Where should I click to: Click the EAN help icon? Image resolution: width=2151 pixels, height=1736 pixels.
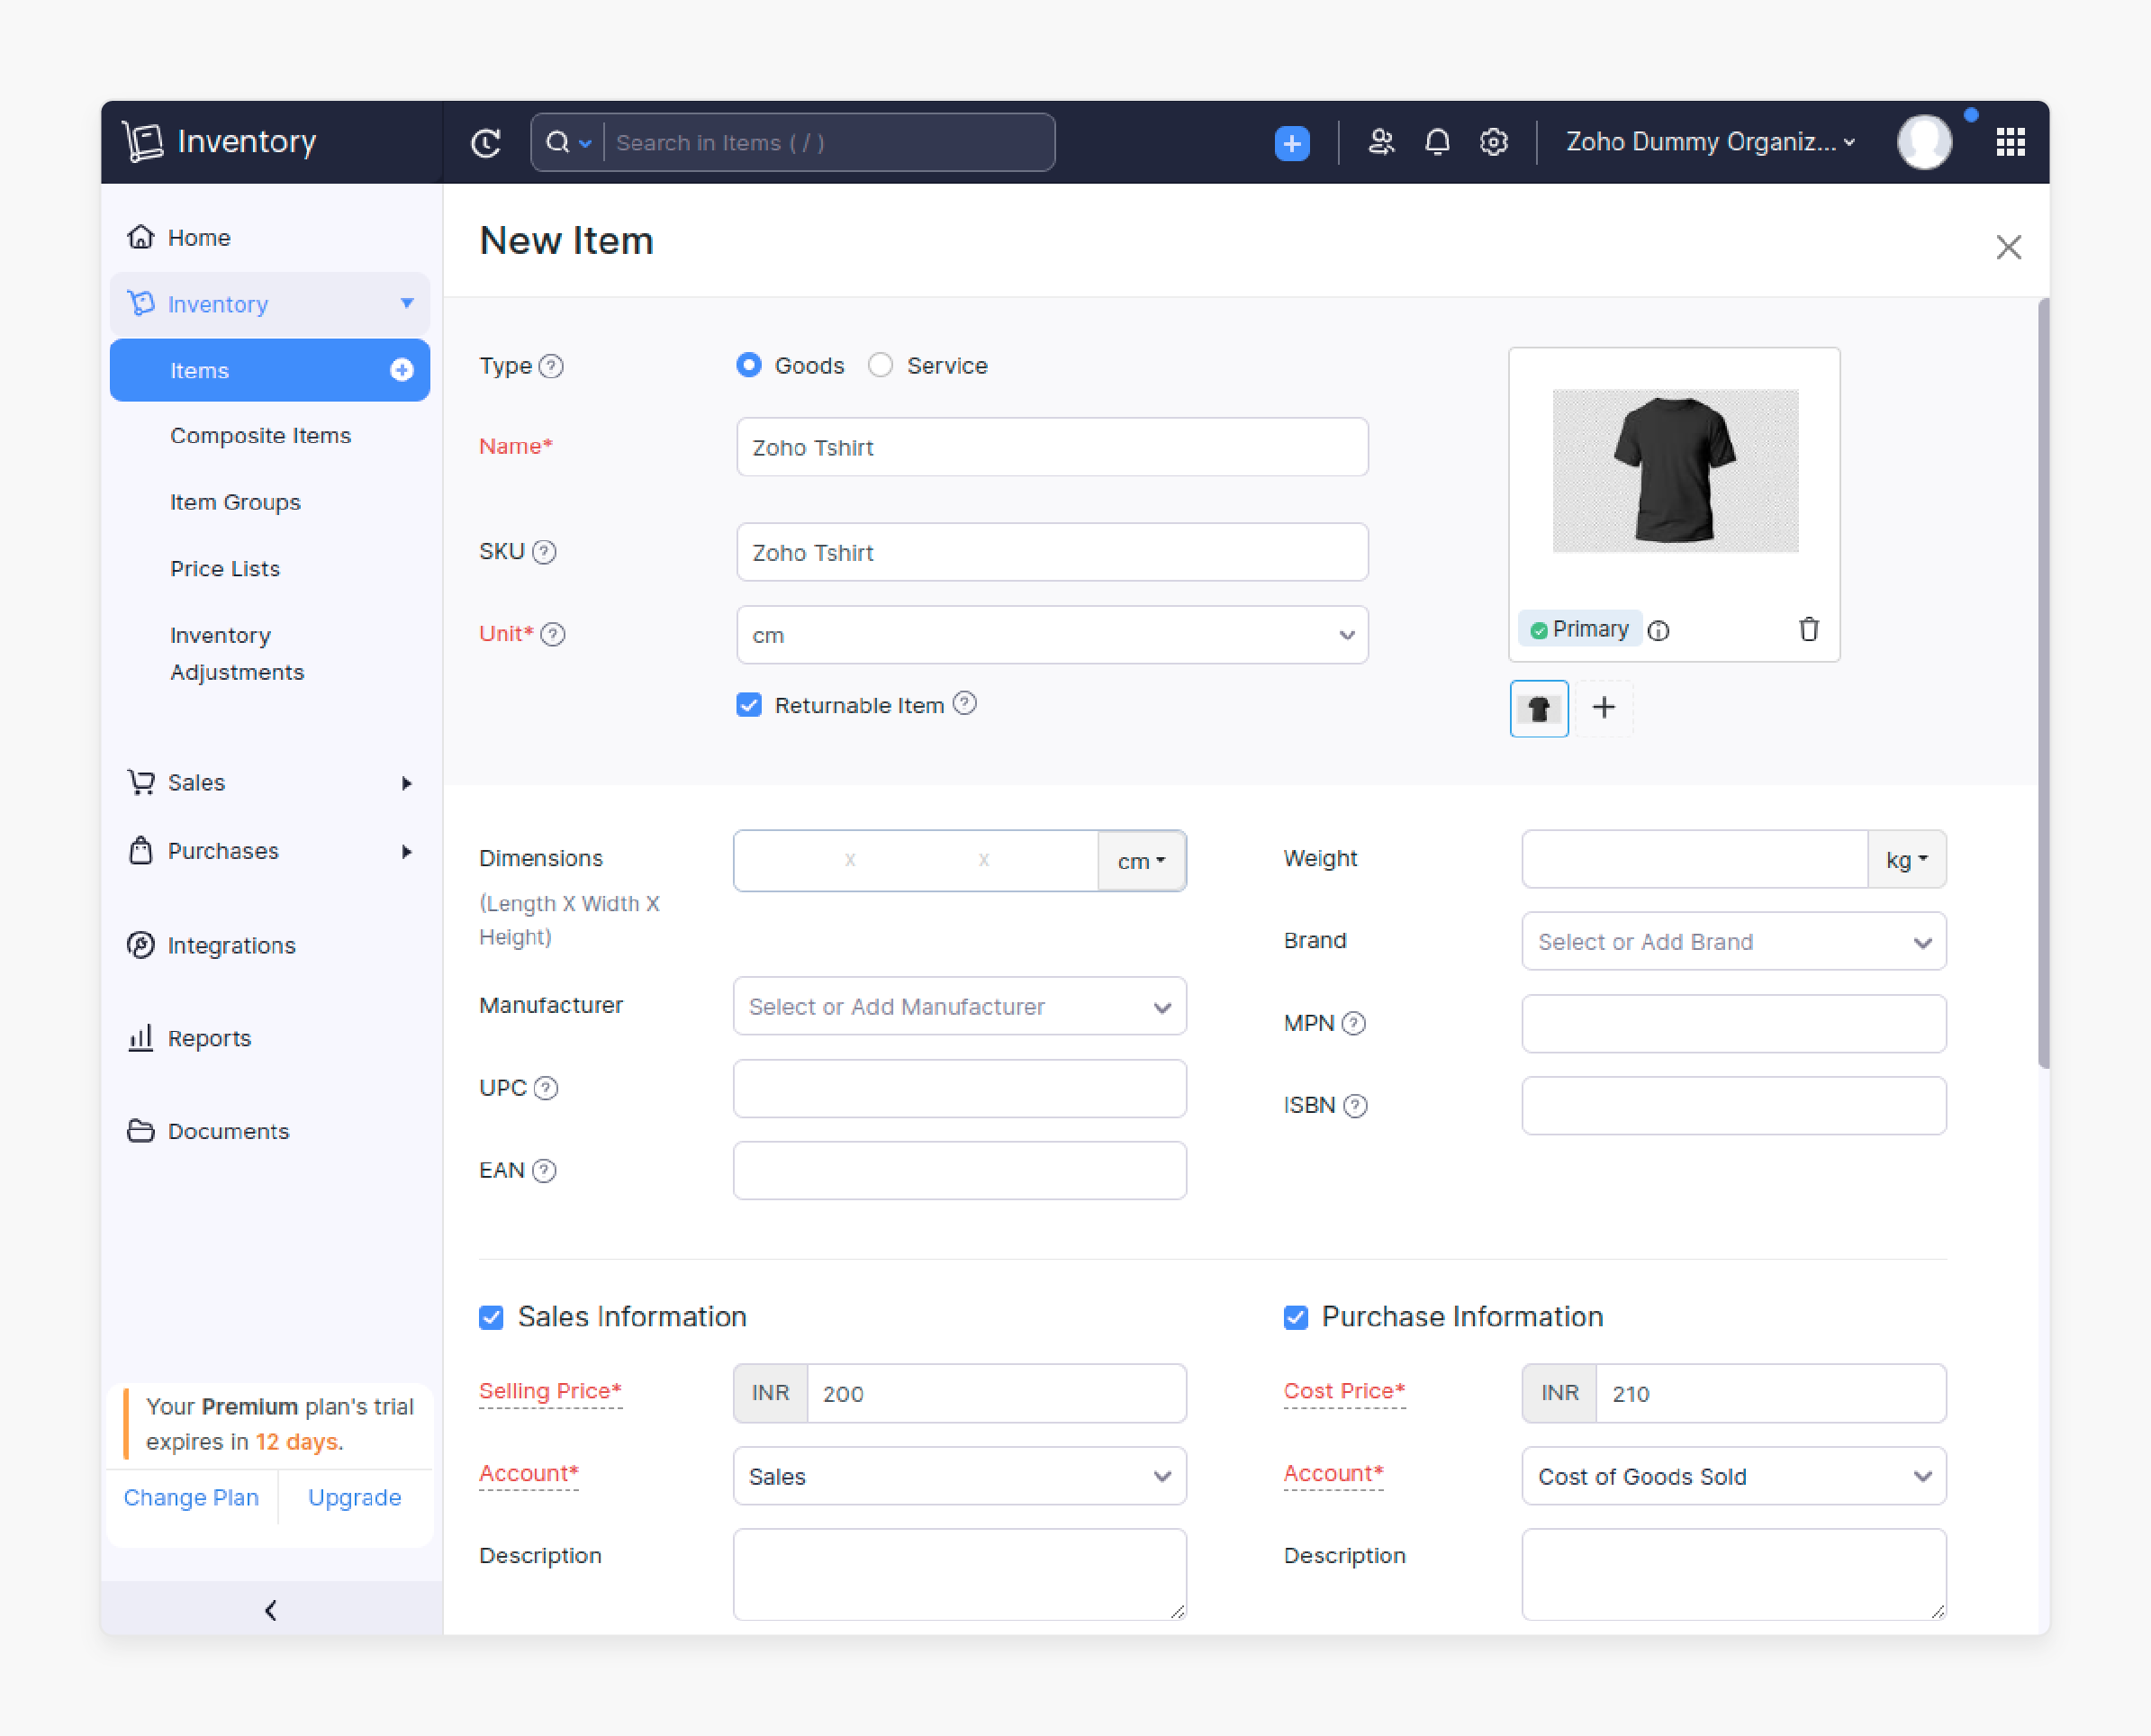tap(544, 1170)
